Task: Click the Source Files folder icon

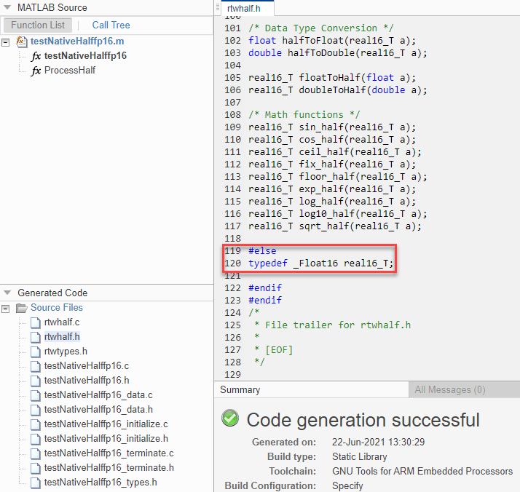Action: coord(22,308)
